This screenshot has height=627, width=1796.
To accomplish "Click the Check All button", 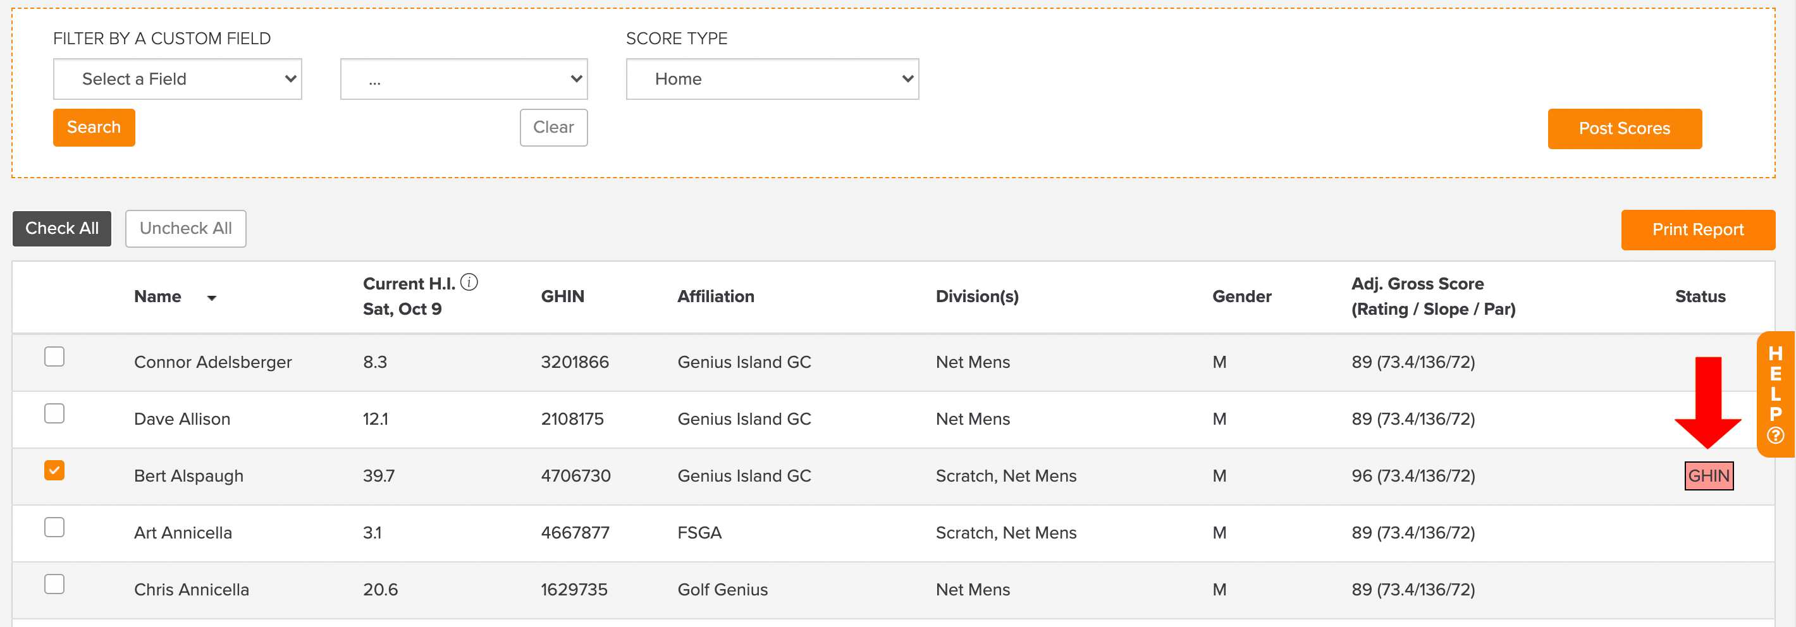I will pos(62,229).
